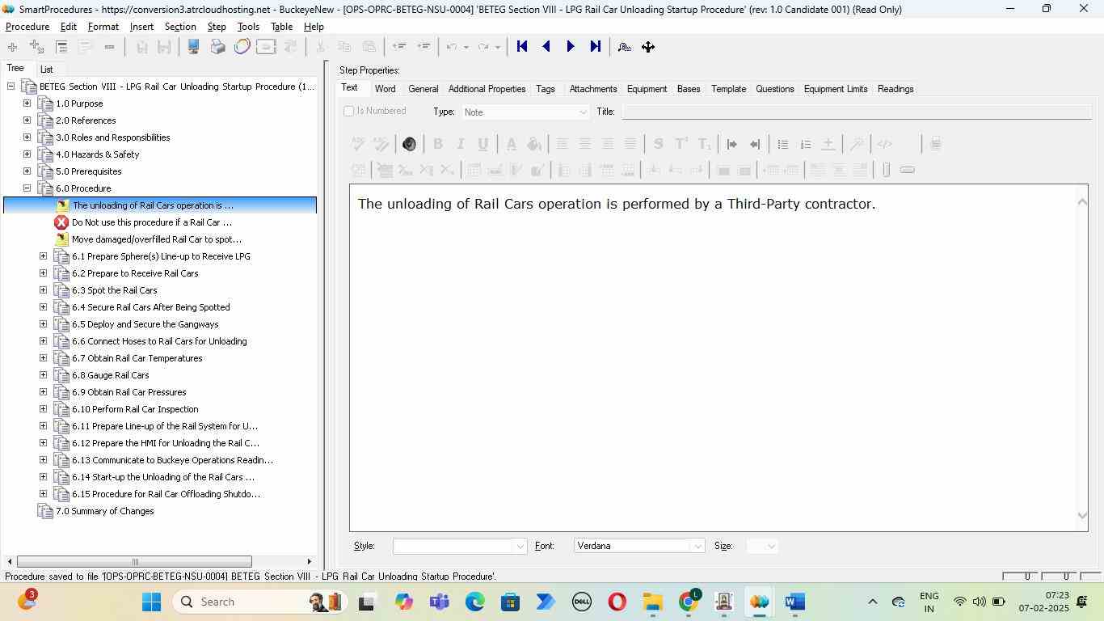This screenshot has height=621, width=1104.
Task: Open the Tools menu
Action: [x=248, y=27]
